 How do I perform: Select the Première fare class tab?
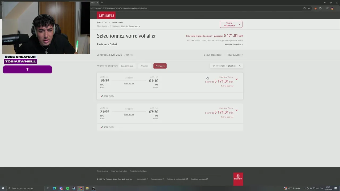click(160, 66)
